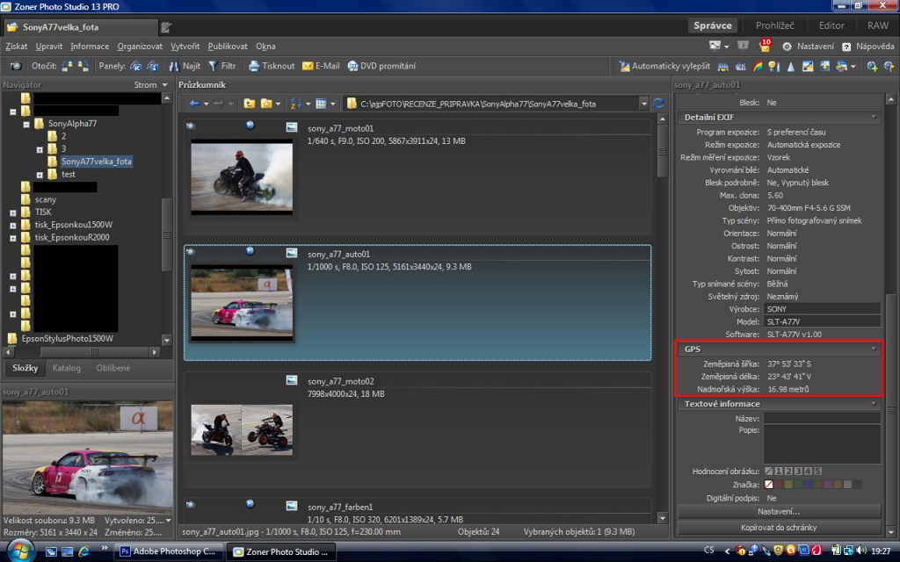
Task: Open the Informace menu
Action: click(x=90, y=47)
